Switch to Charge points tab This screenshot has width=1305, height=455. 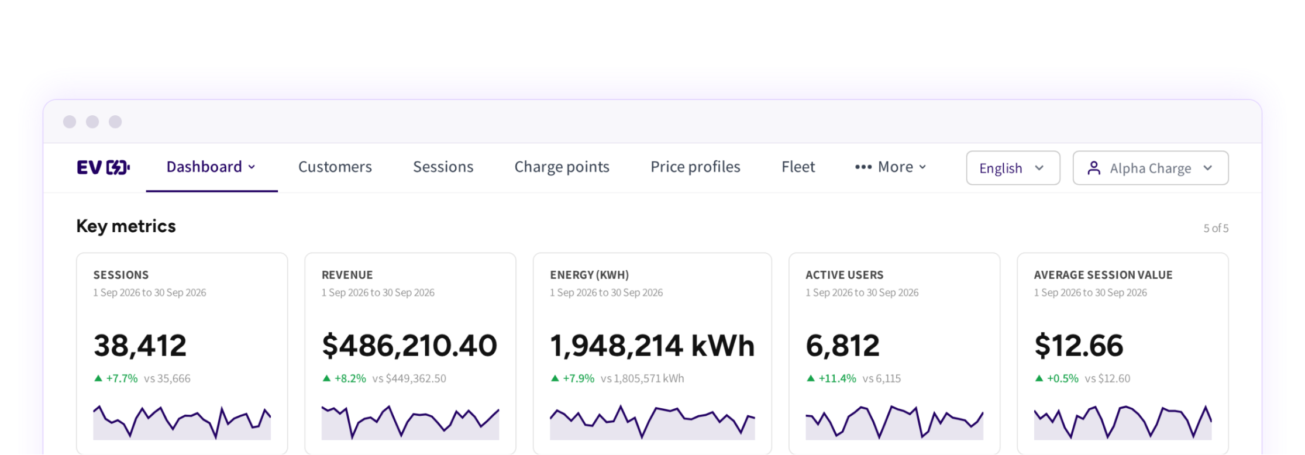562,167
